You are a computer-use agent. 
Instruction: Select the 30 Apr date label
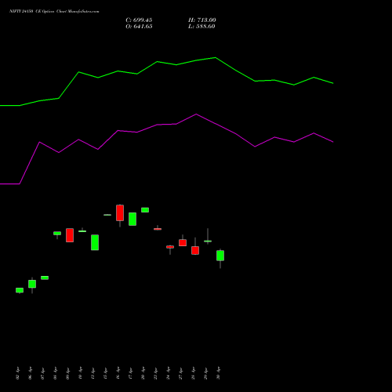(x=219, y=373)
